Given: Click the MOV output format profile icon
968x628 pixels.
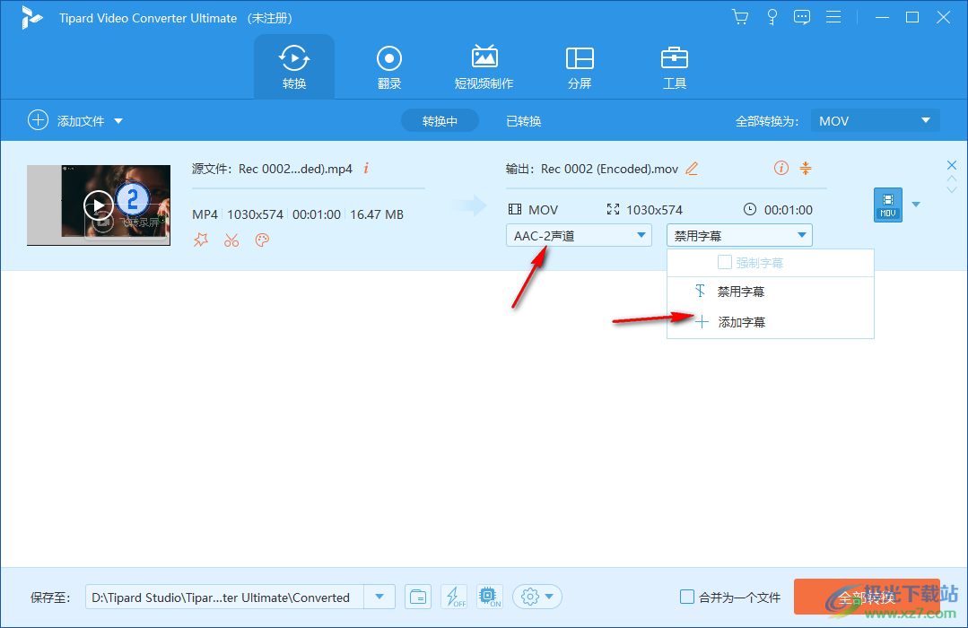Looking at the screenshot, I should tap(887, 205).
